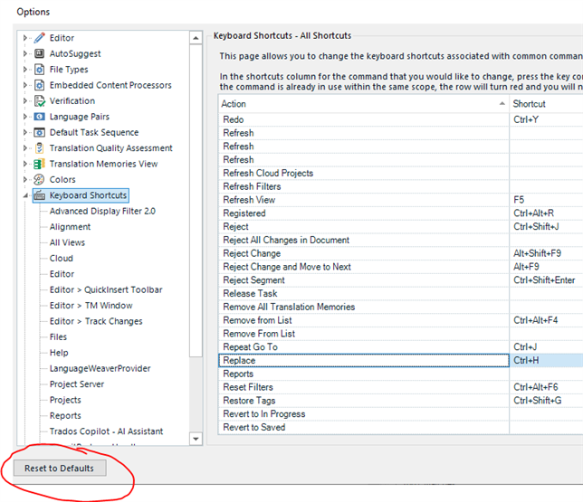
Task: Click the Verification icon
Action: point(40,100)
